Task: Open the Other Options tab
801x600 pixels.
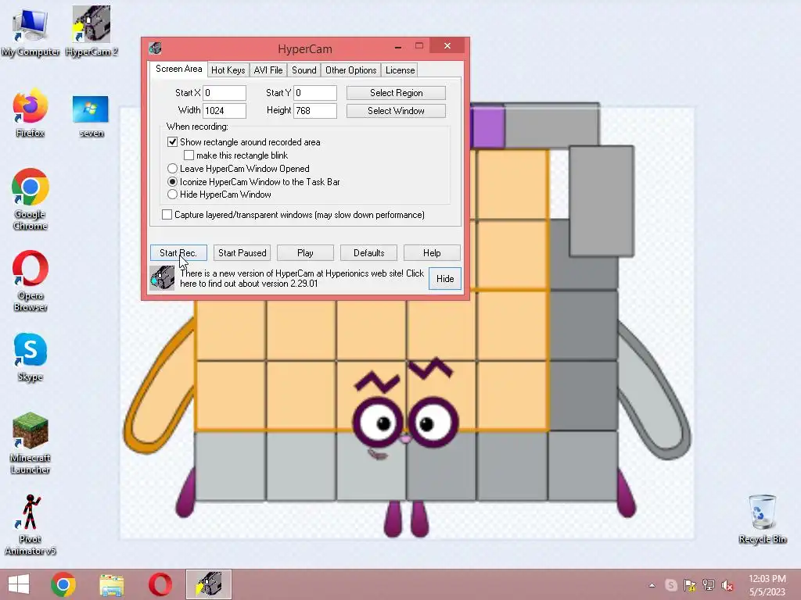Action: [351, 70]
